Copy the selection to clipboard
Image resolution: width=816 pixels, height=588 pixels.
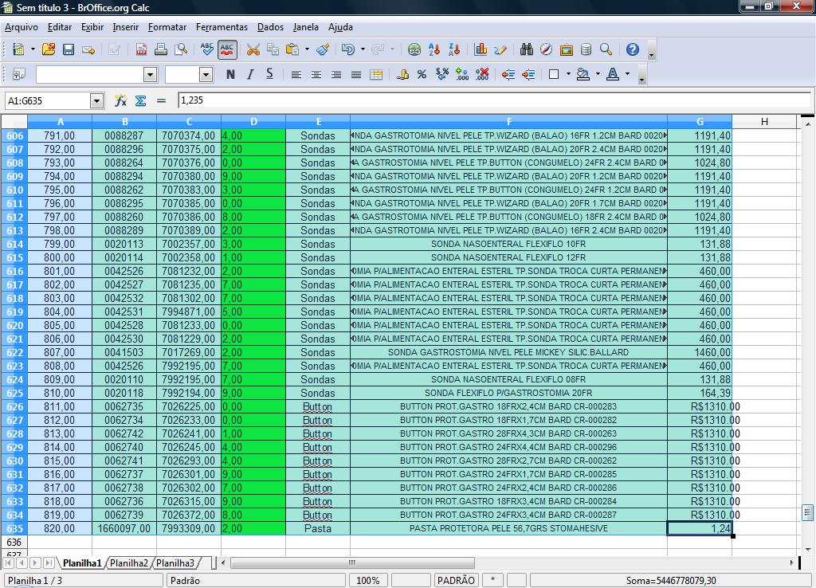click(x=273, y=49)
